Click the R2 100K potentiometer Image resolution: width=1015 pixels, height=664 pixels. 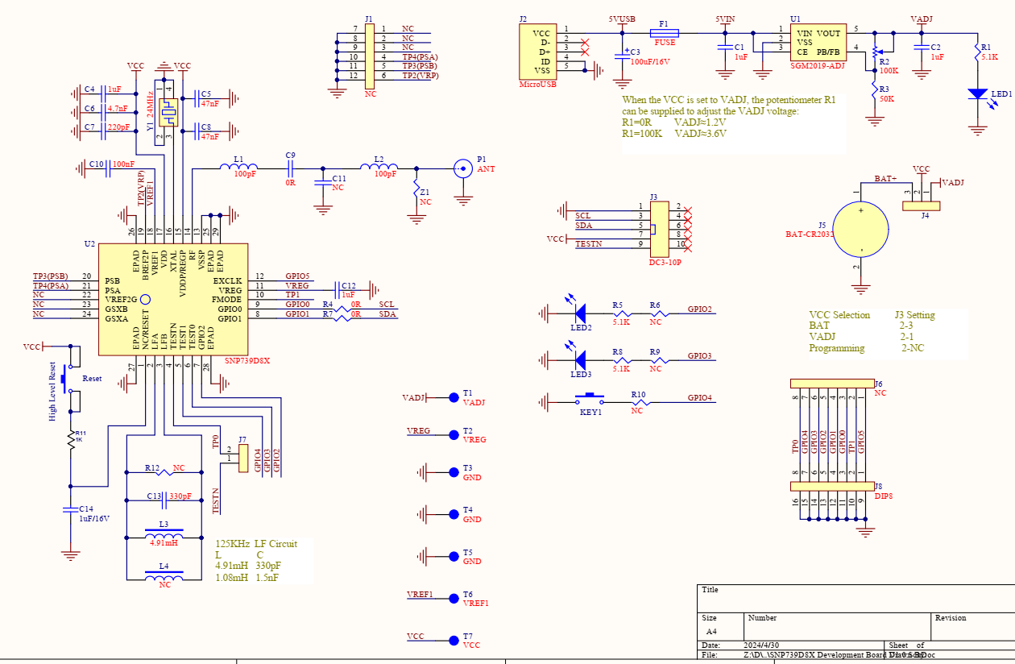[x=875, y=52]
